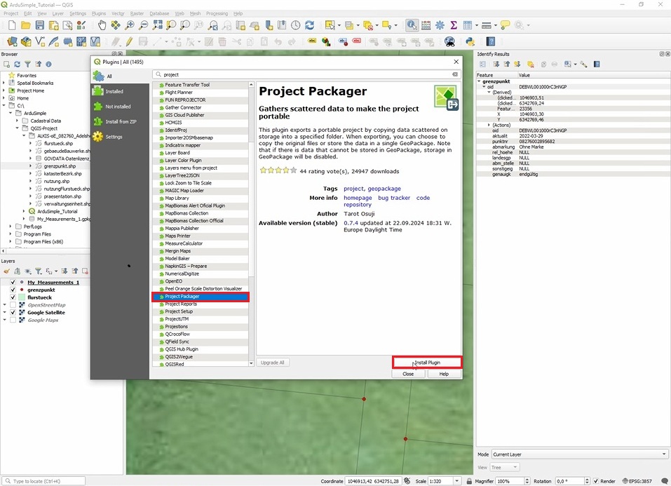
Task: Open plugin Settings gear in sidebar
Action: 114,137
